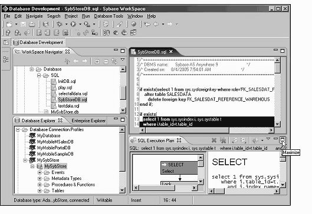Screen dimensions: 312x214
Task: Click Expand All icon in WorkSpace Navigator
Action: (97, 62)
